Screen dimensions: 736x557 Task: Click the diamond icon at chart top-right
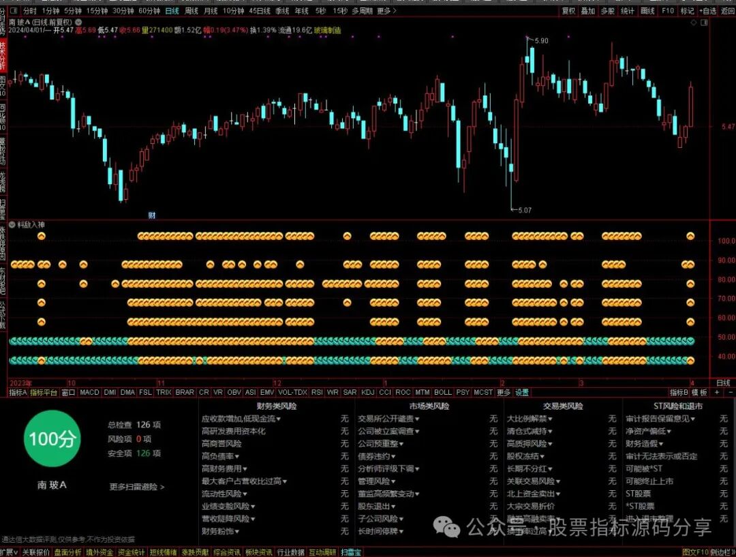pos(694,22)
